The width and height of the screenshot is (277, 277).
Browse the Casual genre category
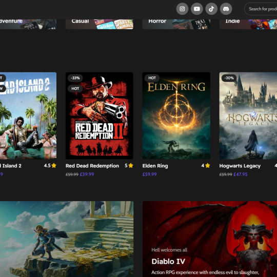pyautogui.click(x=100, y=24)
